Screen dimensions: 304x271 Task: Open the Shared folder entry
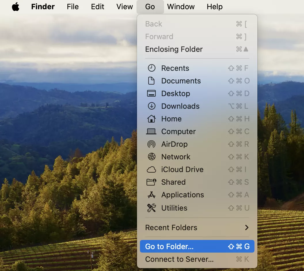click(x=173, y=182)
